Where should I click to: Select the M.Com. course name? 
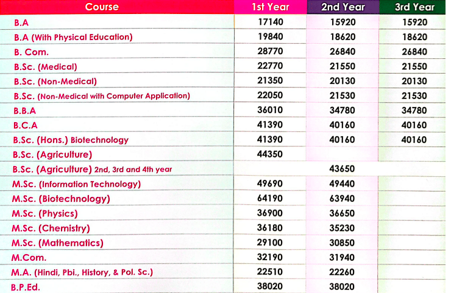[x=29, y=258]
